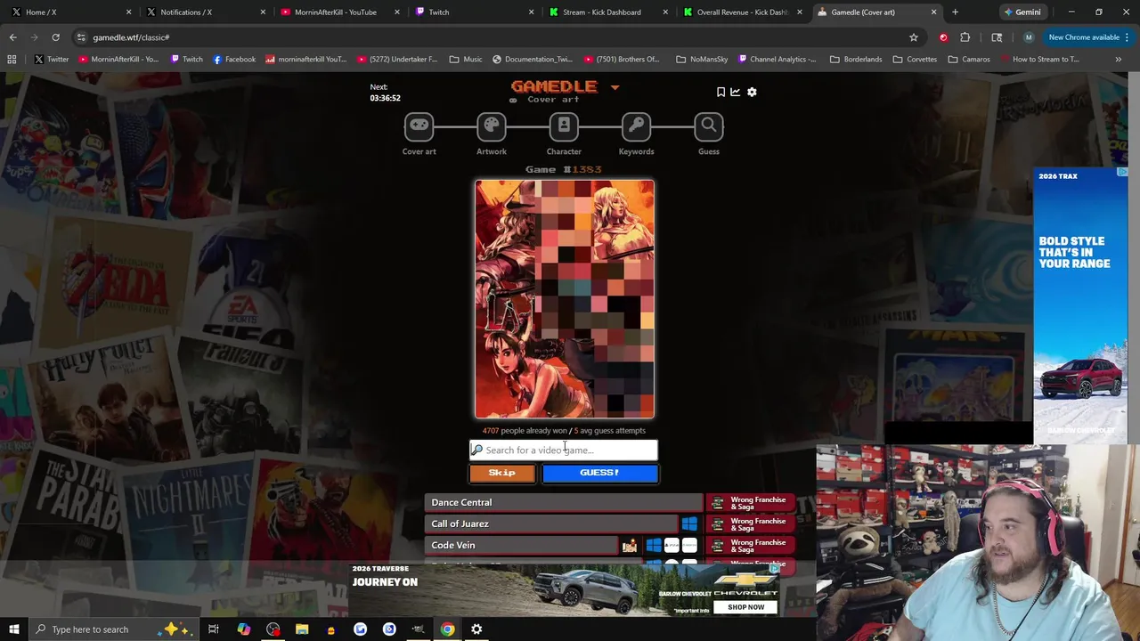Open the Corvettes bookmarks folder
1140x641 pixels.
click(915, 60)
